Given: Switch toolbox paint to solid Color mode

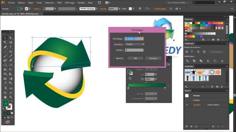Looking at the screenshot, I should pos(4,113).
